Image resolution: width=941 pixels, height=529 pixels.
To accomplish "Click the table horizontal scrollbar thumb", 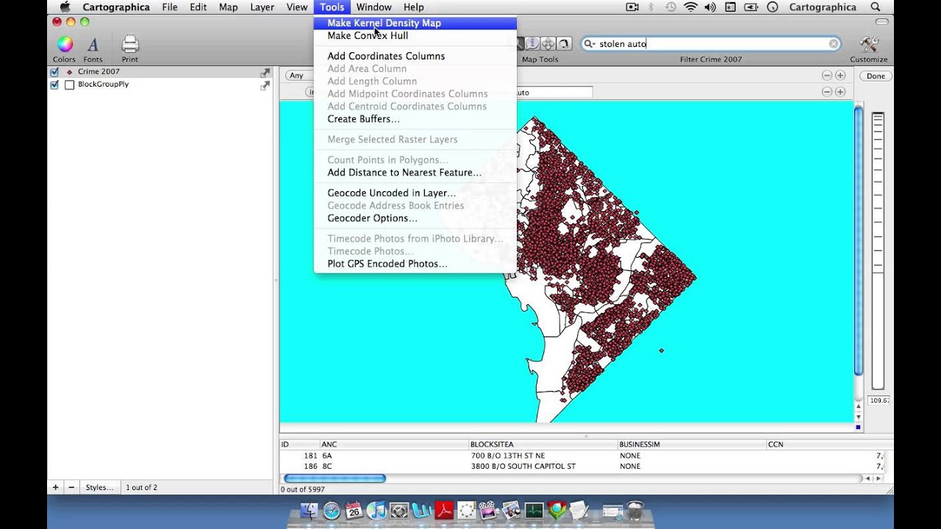I will (x=334, y=478).
